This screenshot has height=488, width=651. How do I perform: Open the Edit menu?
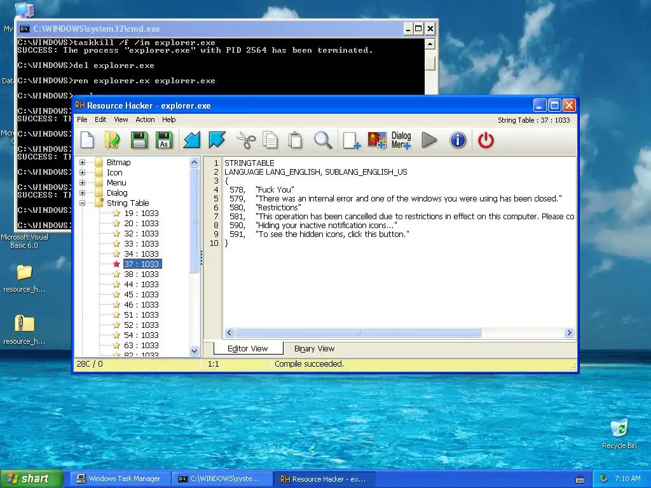100,119
